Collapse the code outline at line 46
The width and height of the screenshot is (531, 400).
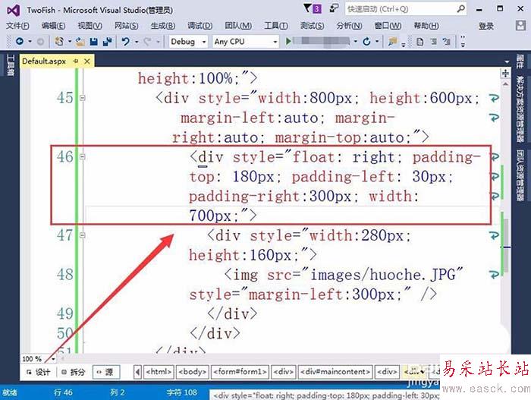pyautogui.click(x=82, y=156)
